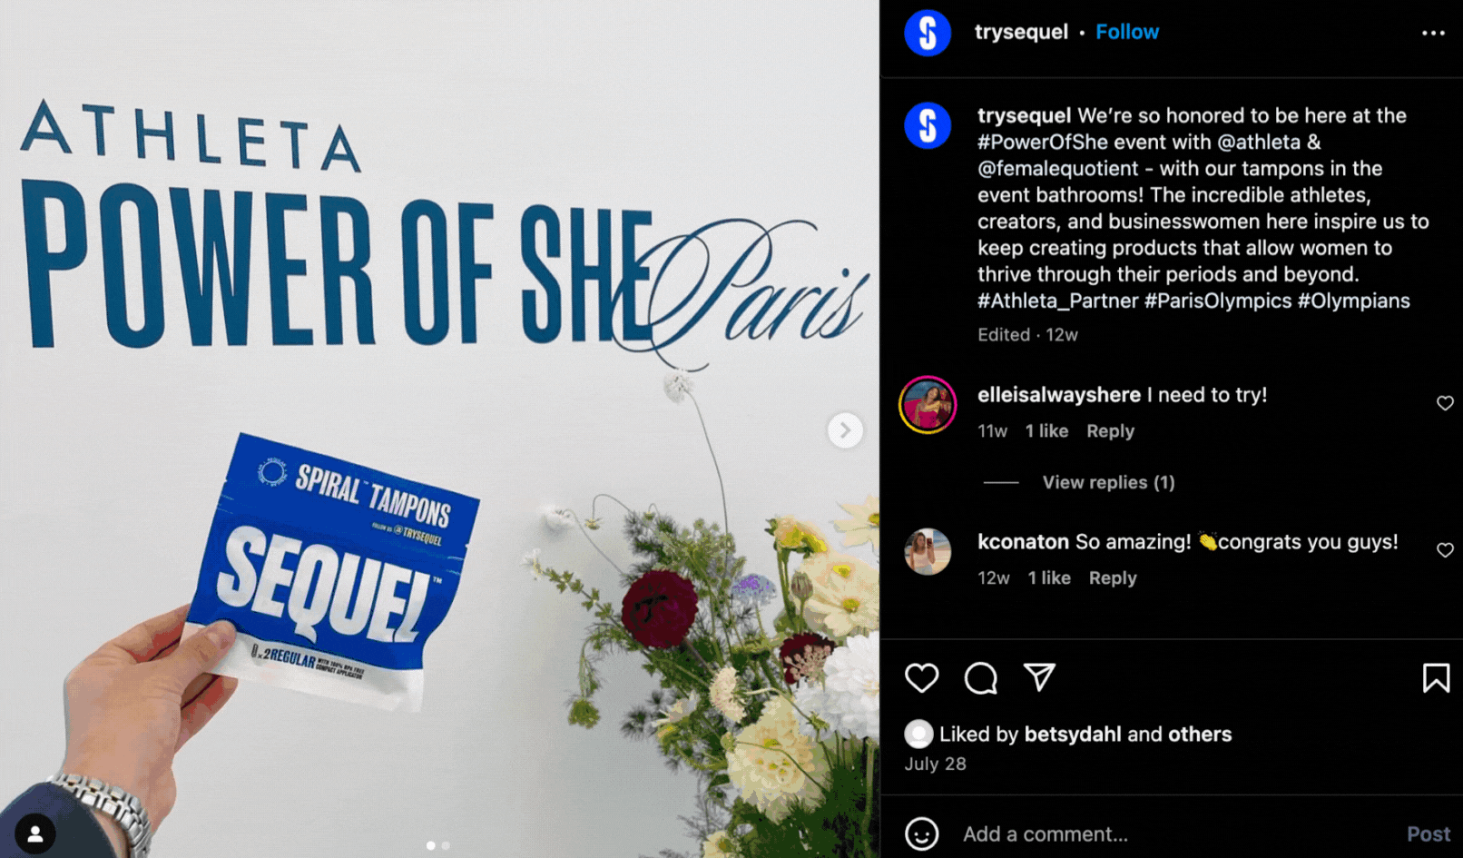Open comments via speech bubble icon
Screen dimensions: 1463x858
tap(980, 678)
